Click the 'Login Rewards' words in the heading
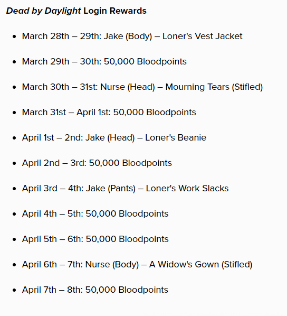287x316 pixels. (115, 11)
